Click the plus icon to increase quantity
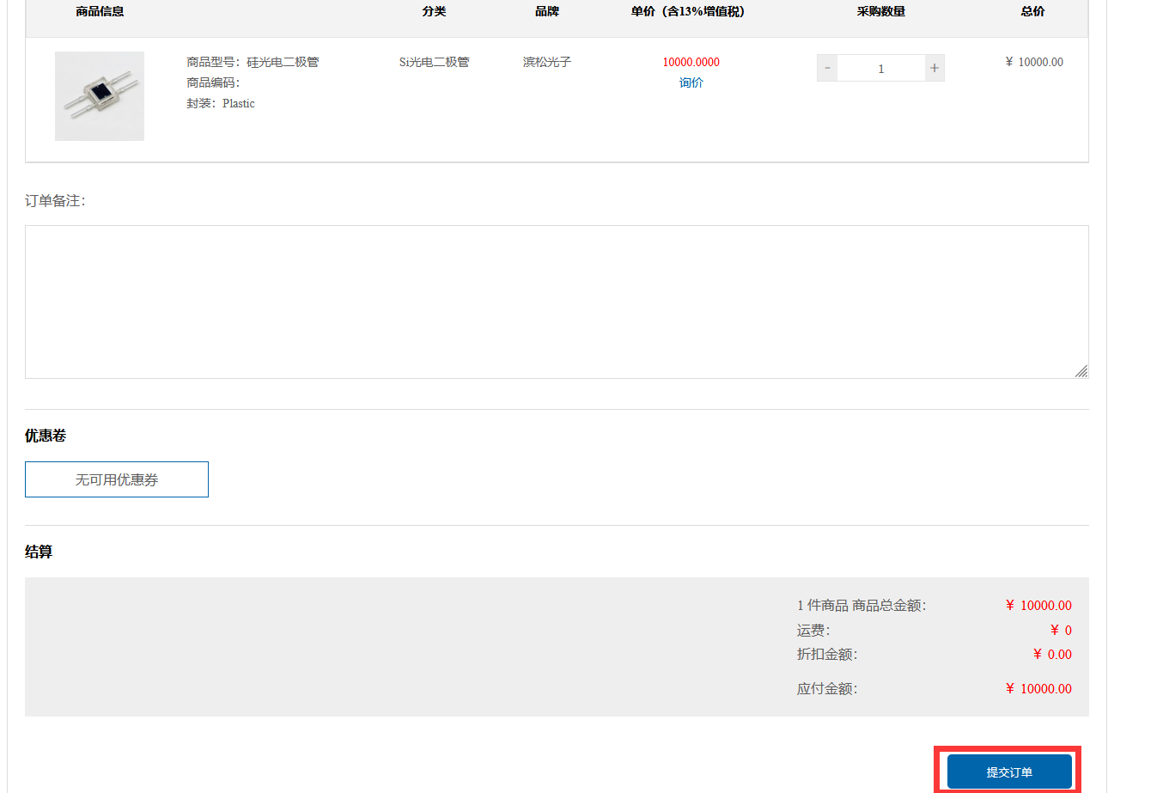The image size is (1163, 793). [x=934, y=68]
